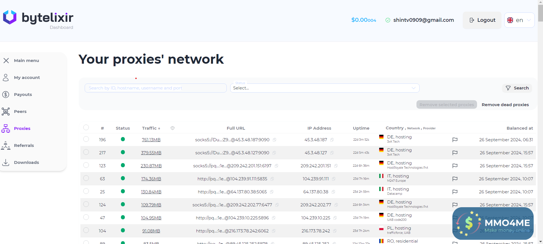Click the info icon next to Traffic header
Image resolution: width=543 pixels, height=244 pixels.
[x=172, y=128]
